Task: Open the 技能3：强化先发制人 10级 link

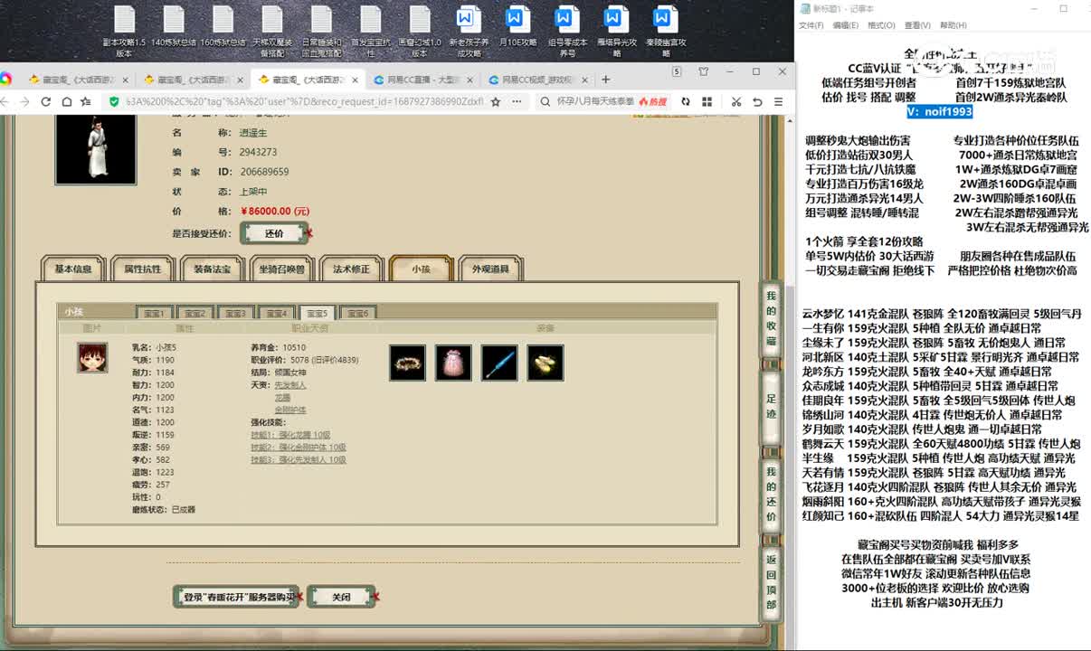Action: 299,460
